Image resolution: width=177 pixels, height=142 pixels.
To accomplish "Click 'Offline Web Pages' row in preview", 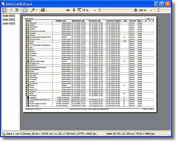I will [89, 61].
